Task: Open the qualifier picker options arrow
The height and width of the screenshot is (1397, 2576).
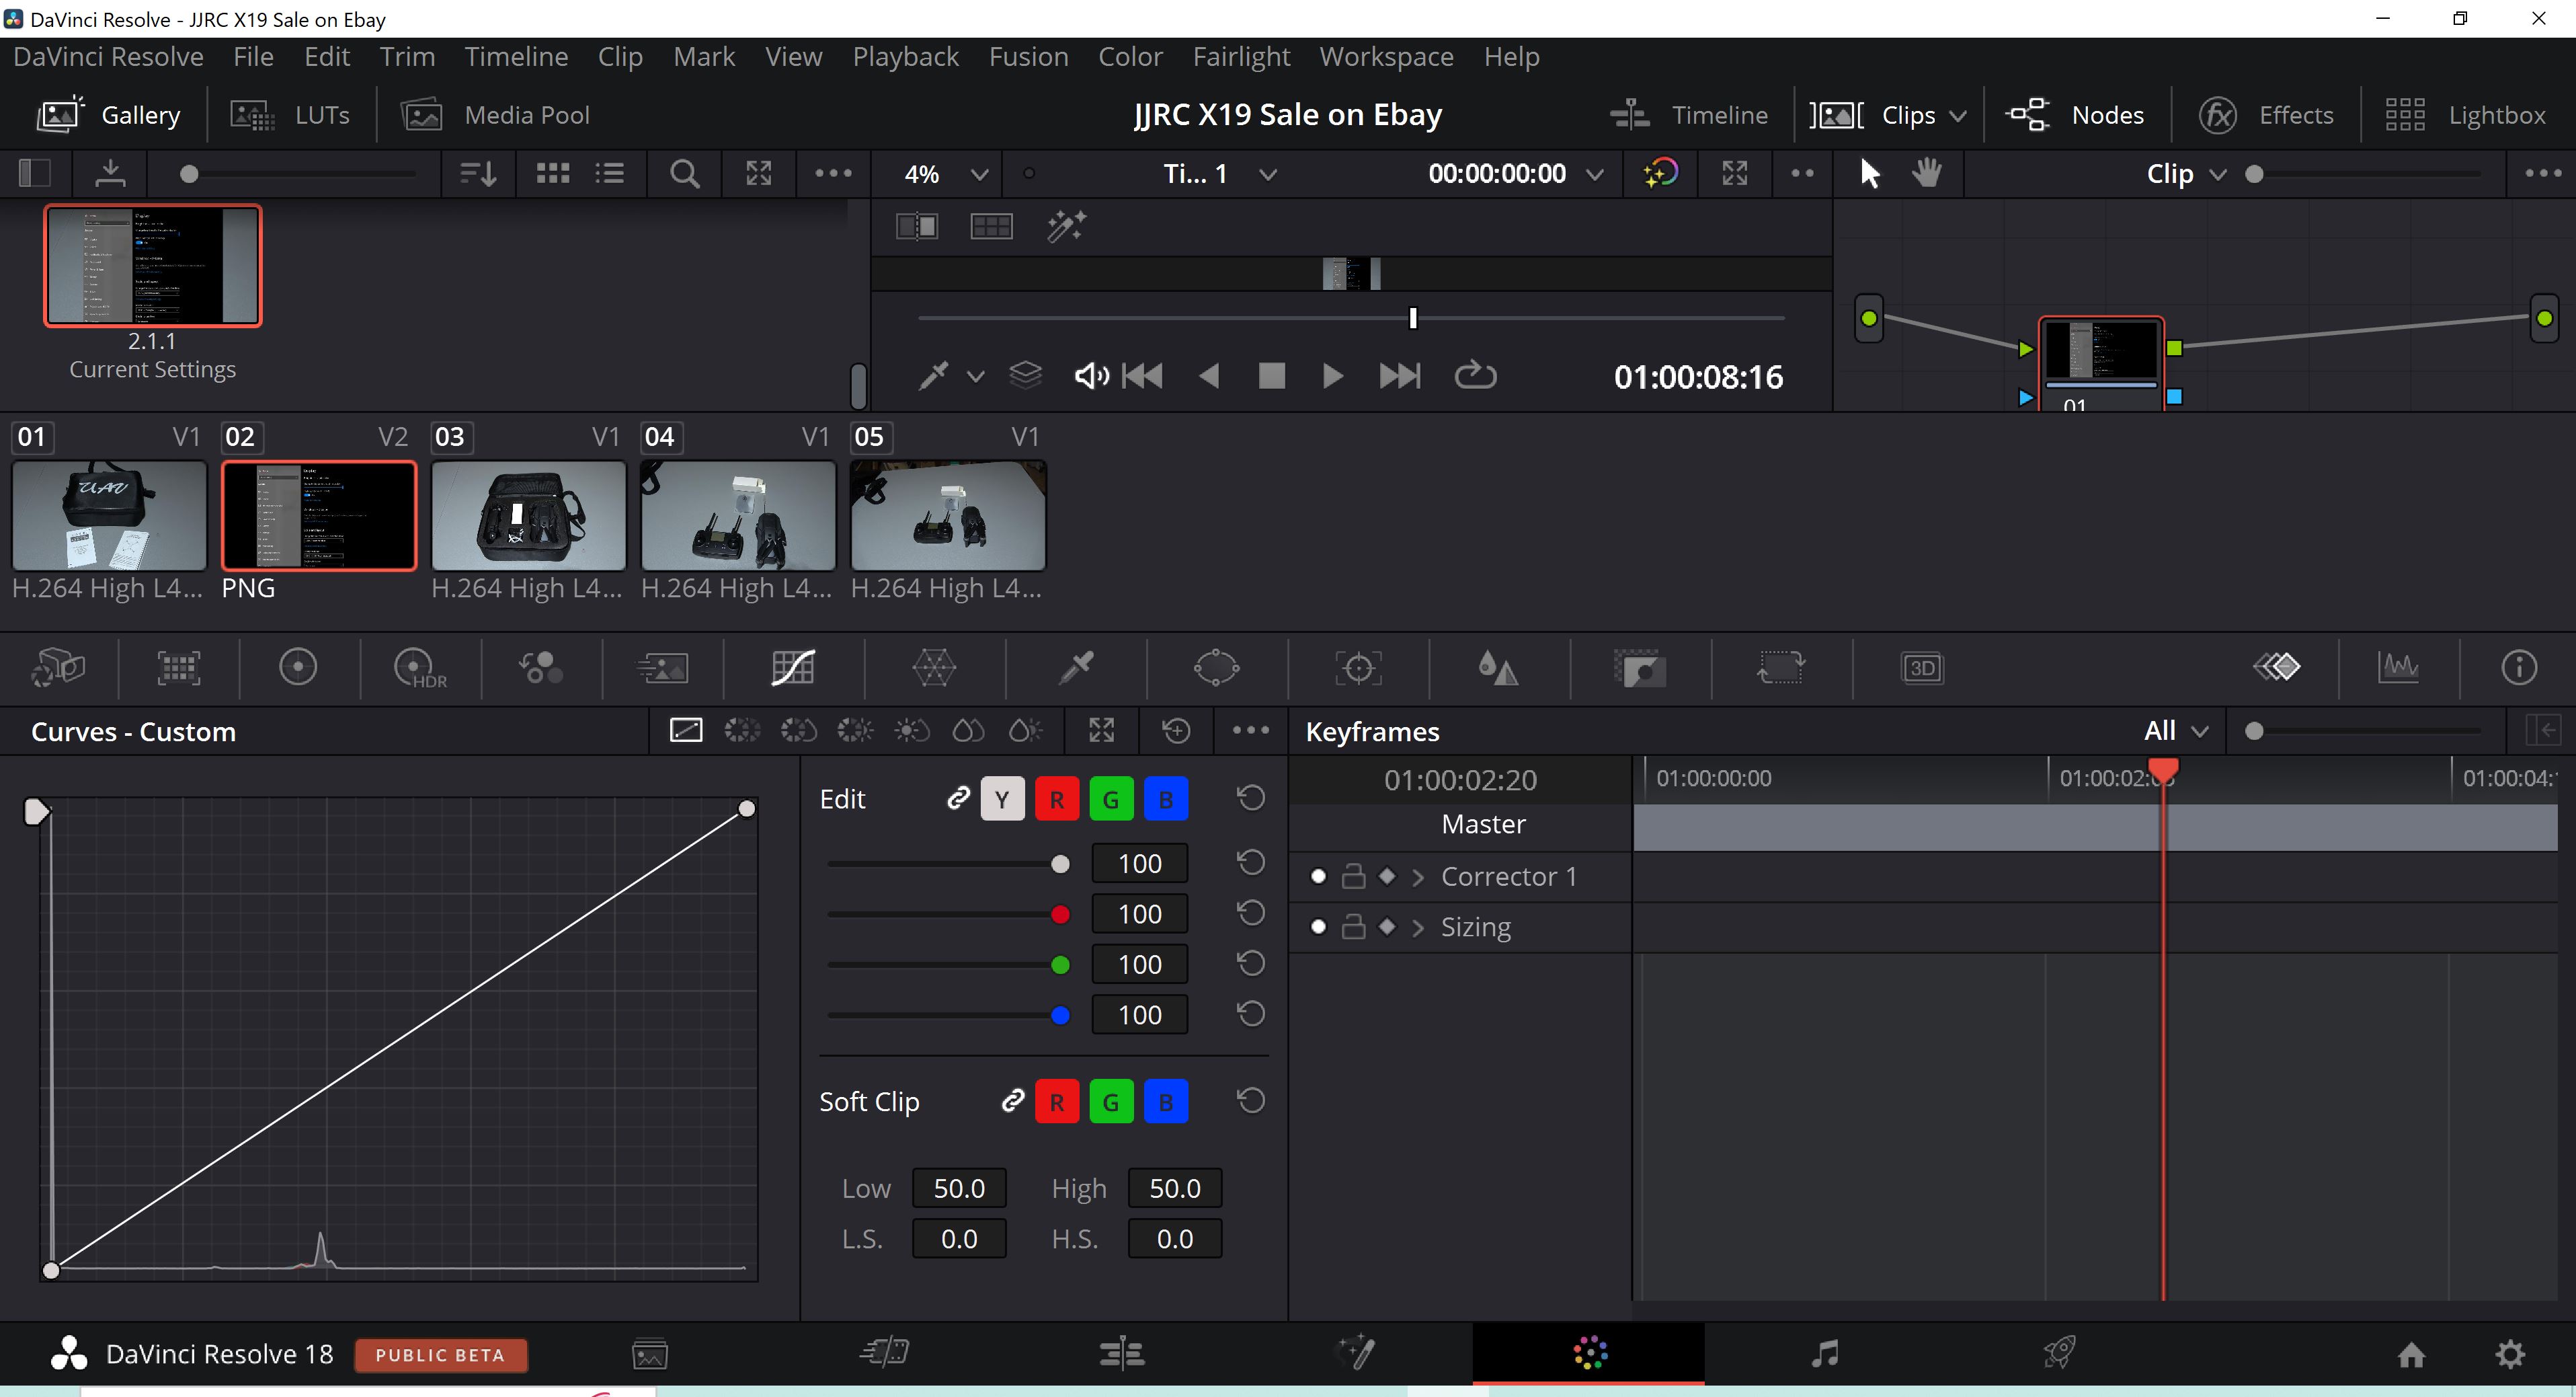Action: (976, 377)
